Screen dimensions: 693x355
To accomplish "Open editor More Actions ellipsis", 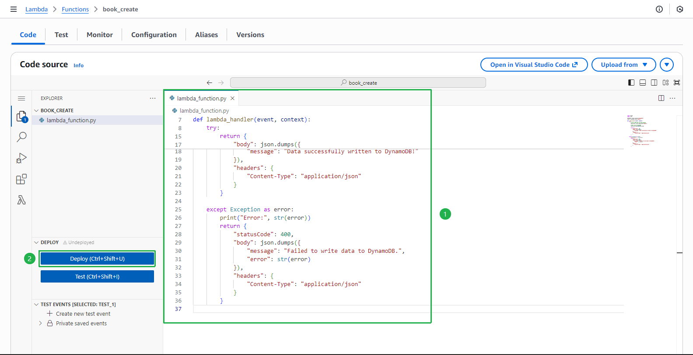I will (672, 98).
